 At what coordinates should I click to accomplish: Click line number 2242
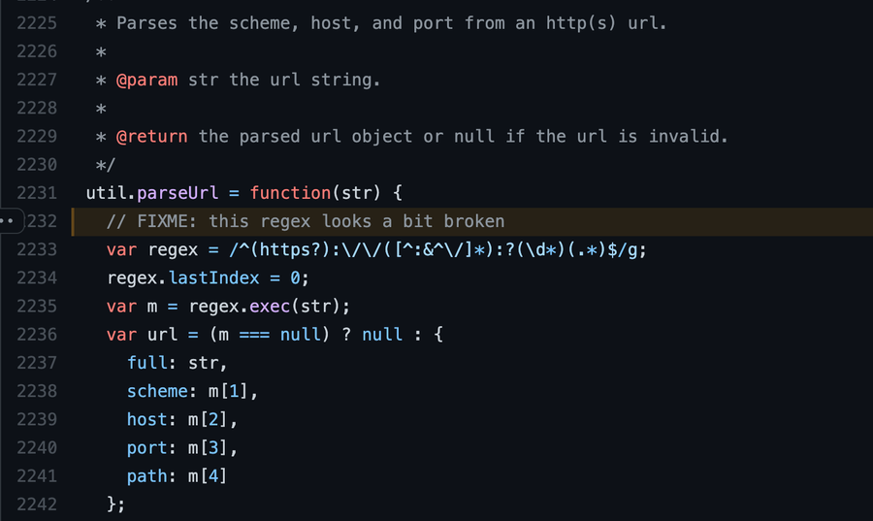tap(37, 505)
